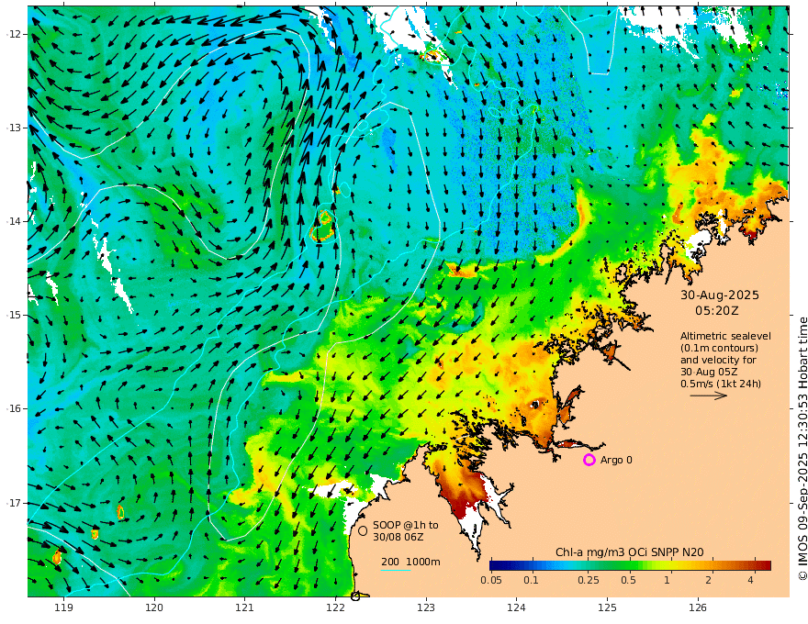Click colorbar tick label 1

pyautogui.click(x=667, y=580)
